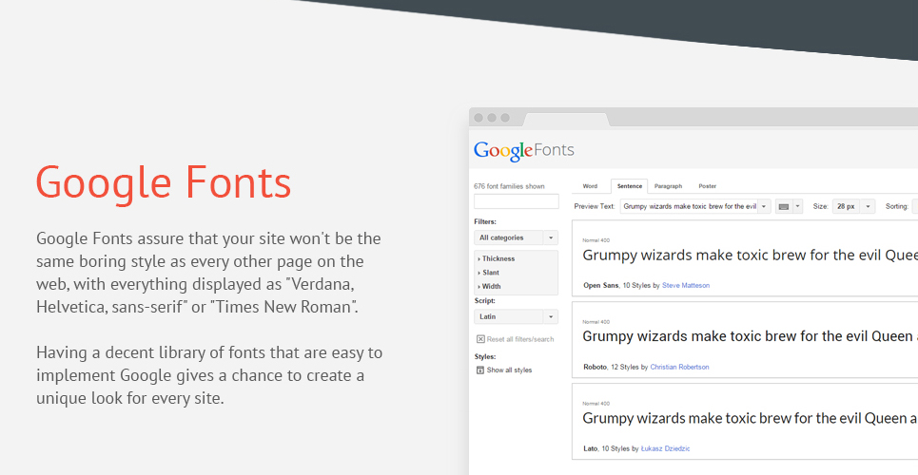Click Show all styles link
Screen dimensions: 918x475
point(509,370)
